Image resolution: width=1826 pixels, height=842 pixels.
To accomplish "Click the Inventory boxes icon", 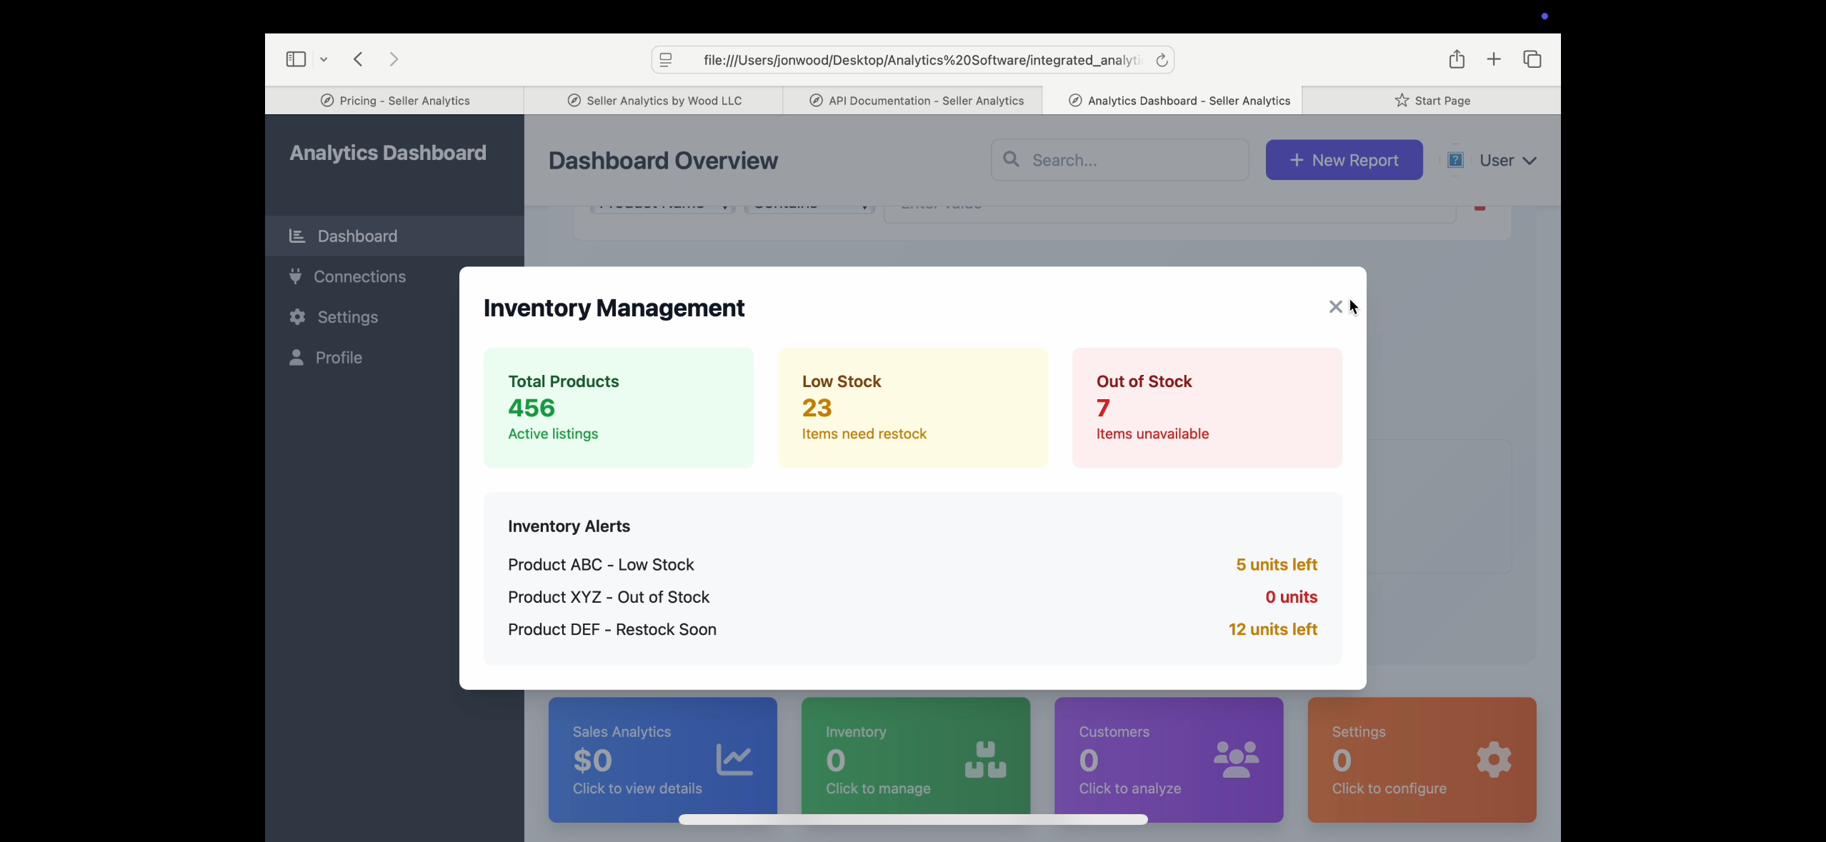I will pos(986,759).
